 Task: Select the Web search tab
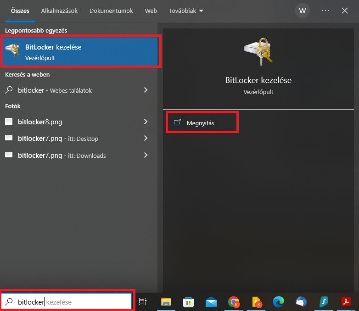point(151,11)
